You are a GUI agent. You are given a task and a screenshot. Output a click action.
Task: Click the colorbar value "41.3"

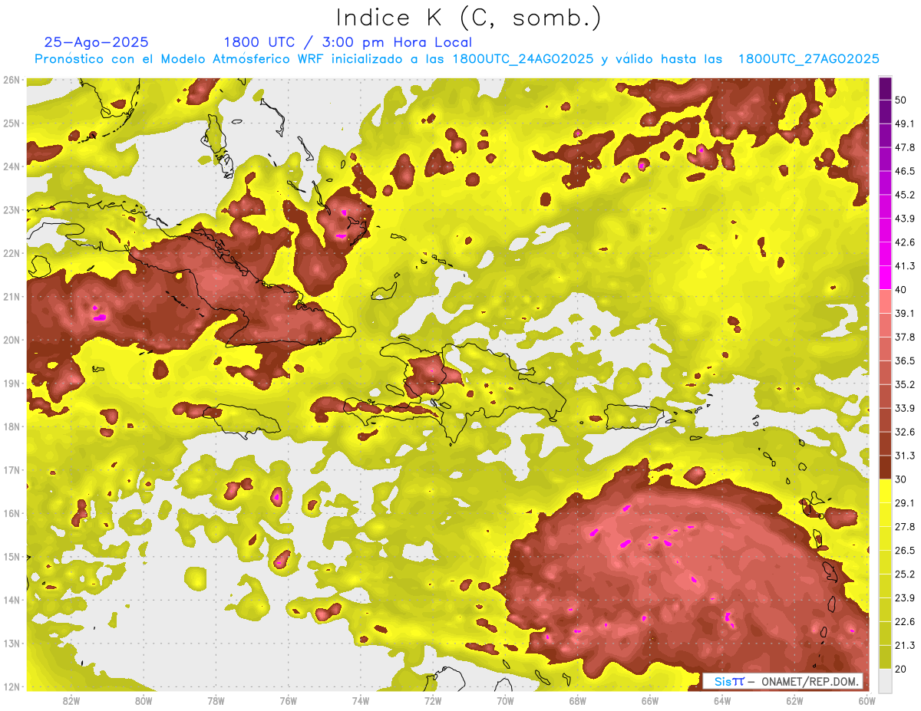pos(904,266)
